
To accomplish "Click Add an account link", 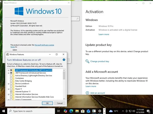I will coord(98,93).
